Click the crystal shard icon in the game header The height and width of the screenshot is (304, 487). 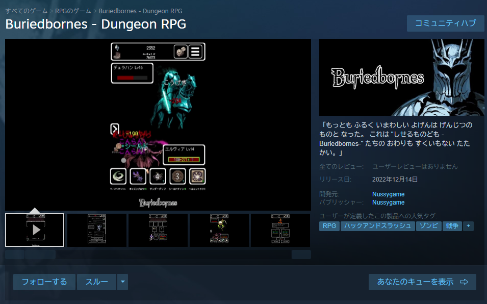pos(117,48)
